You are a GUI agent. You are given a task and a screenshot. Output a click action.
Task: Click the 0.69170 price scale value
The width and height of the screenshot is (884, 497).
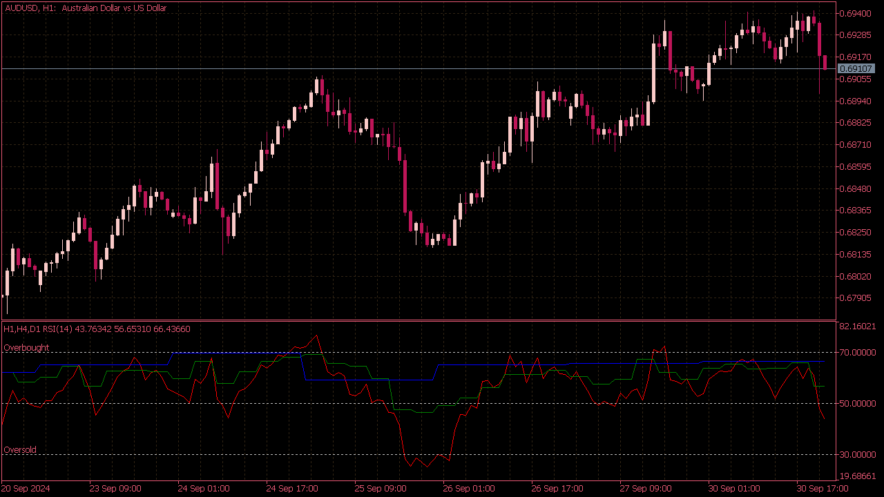click(x=856, y=57)
